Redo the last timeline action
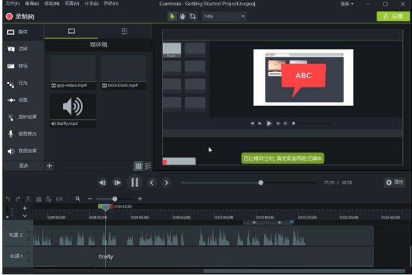 [18, 199]
